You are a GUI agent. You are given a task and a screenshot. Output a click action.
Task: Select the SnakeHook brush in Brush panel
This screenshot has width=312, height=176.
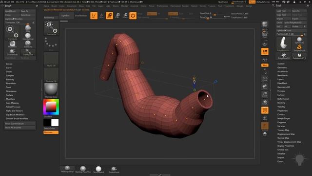(12, 52)
